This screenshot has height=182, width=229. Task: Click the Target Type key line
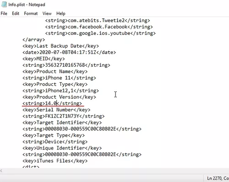[54, 135]
